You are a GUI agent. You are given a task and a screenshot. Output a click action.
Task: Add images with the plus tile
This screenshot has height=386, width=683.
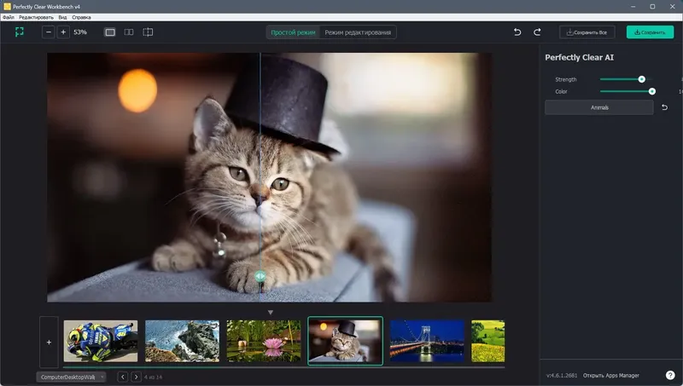[x=49, y=342]
